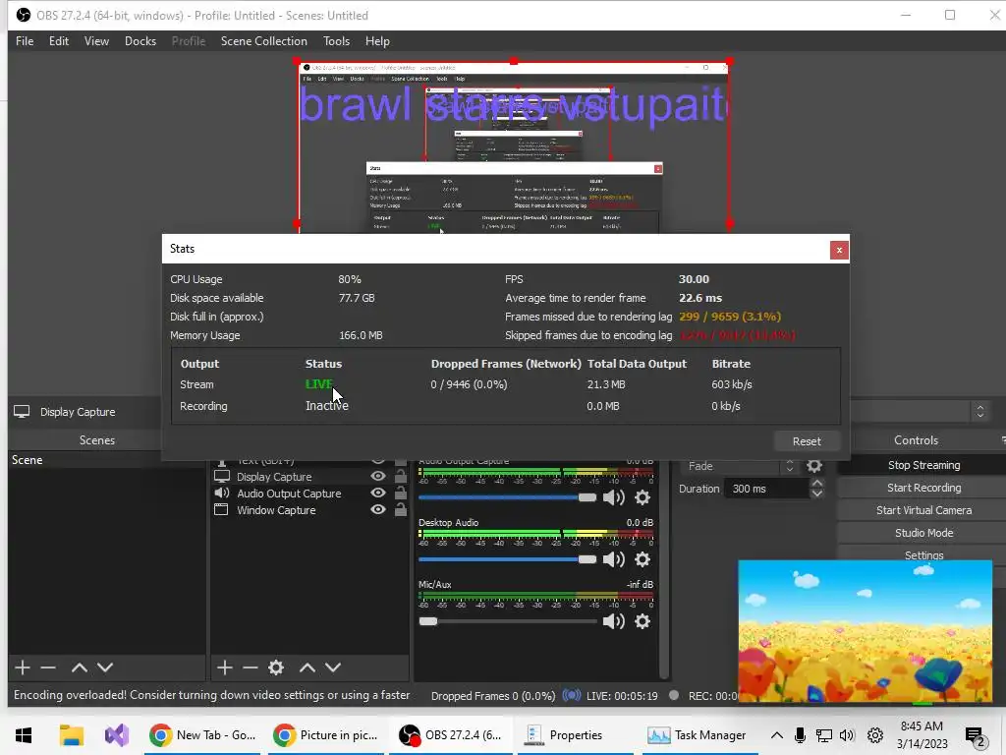The height and width of the screenshot is (755, 1006).
Task: Open transition properties gear icon
Action: 814,465
